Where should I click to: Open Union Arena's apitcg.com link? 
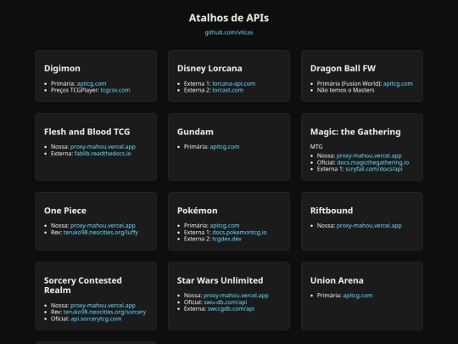pyautogui.click(x=358, y=296)
